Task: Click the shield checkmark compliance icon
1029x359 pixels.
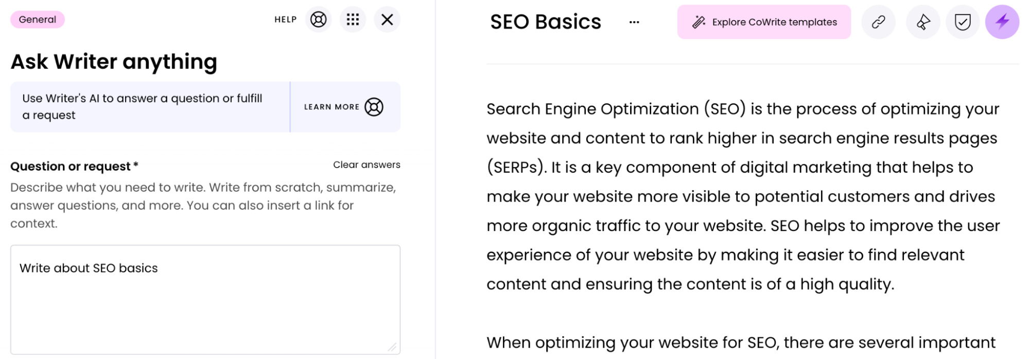Action: coord(962,22)
